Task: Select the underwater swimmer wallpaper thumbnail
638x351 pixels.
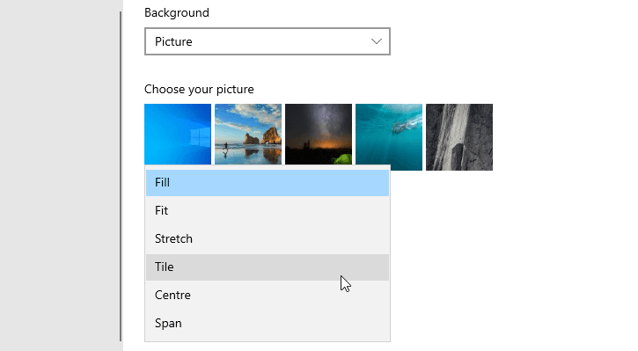Action: (389, 137)
